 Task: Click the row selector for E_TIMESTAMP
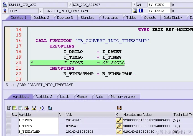pos(9,132)
